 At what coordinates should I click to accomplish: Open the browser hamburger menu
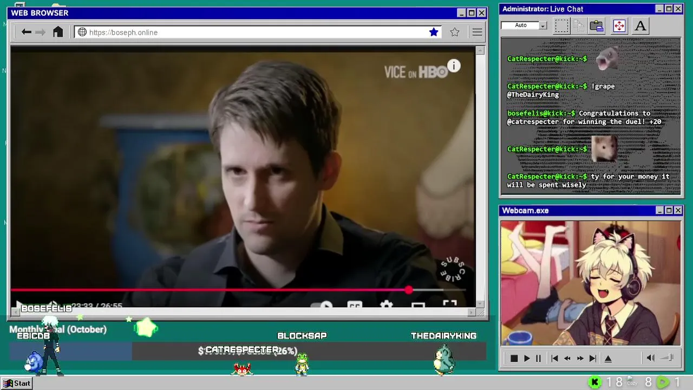click(x=477, y=32)
